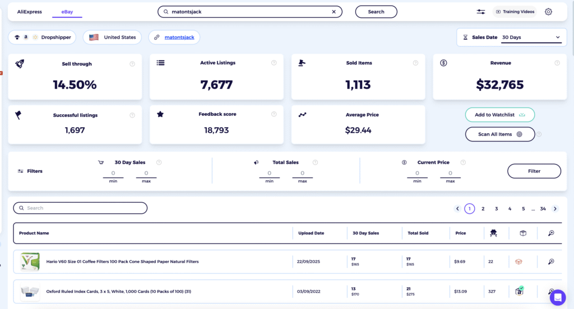
Task: Open Training Videos
Action: (515, 12)
